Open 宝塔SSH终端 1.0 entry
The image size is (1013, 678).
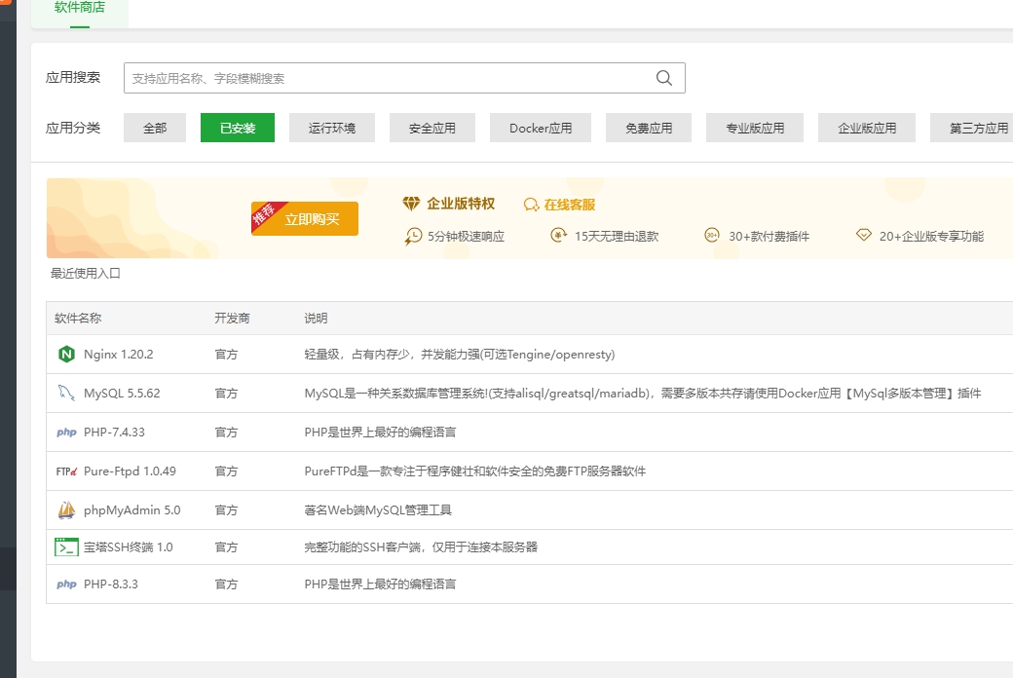pyautogui.click(x=128, y=547)
